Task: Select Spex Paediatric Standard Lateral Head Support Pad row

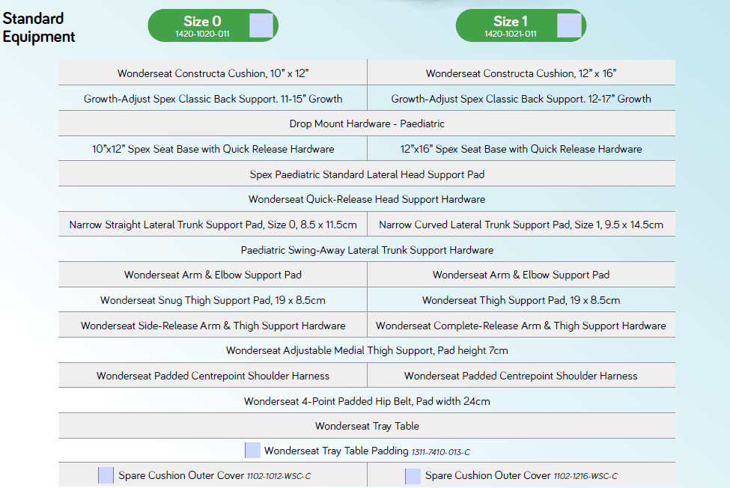Action: point(367,174)
